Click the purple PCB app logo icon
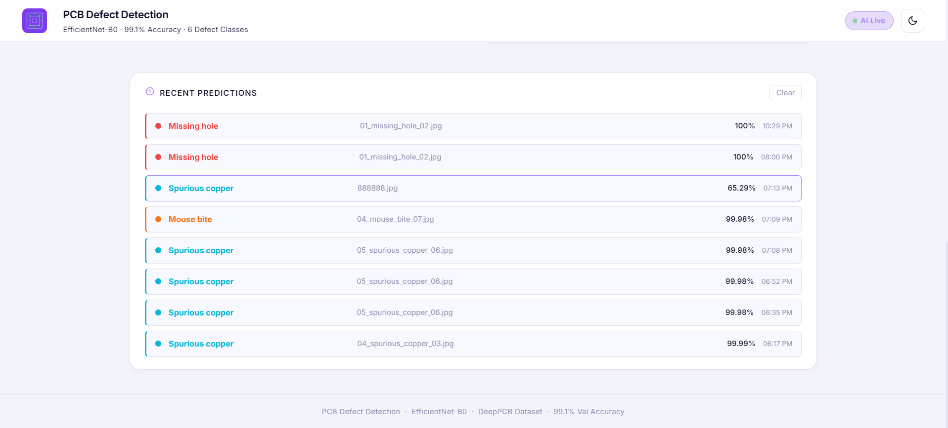The height and width of the screenshot is (428, 948). [35, 21]
